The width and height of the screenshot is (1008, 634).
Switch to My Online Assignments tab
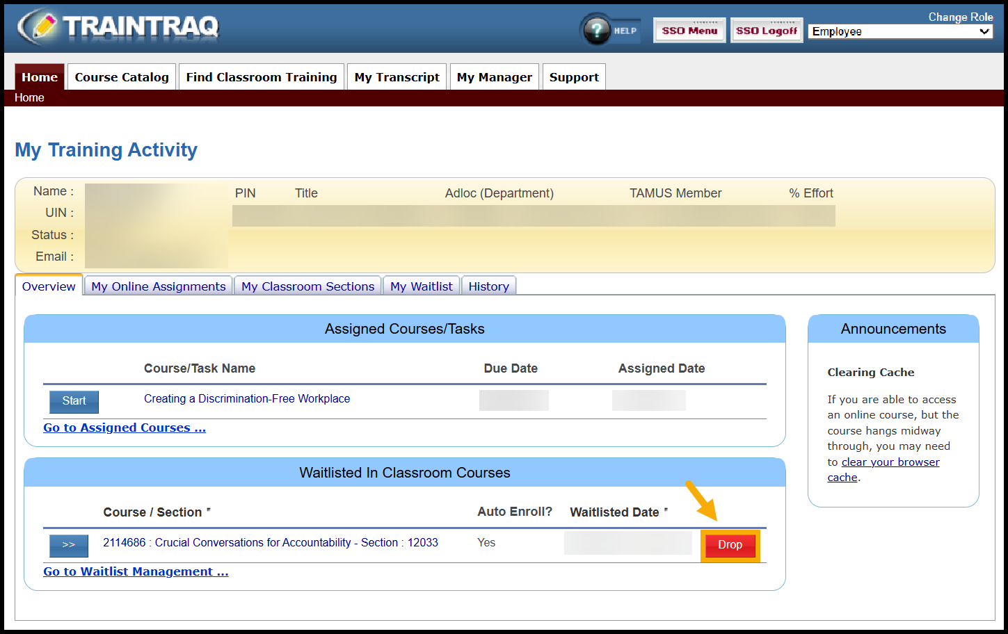(159, 286)
